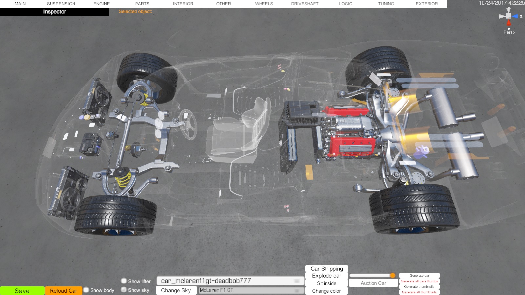Click the Auction Car button

373,283
